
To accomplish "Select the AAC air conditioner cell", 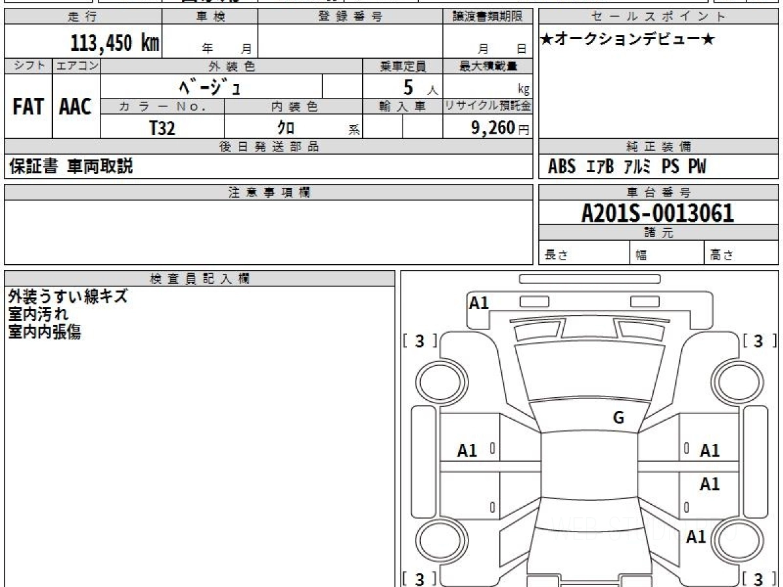I will [76, 106].
